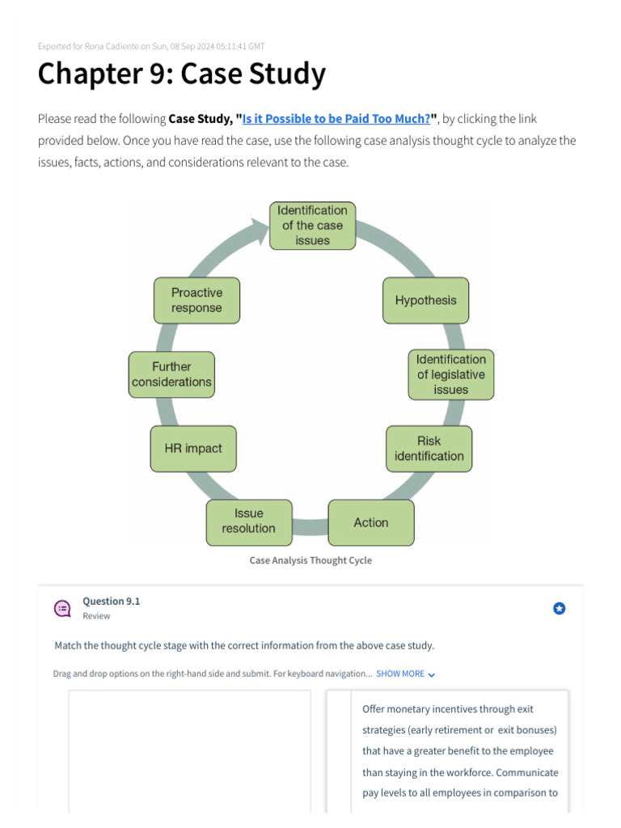Click the Case Analysis Thought Cycle caption
Viewport: 621px width, 828px height.
click(310, 560)
